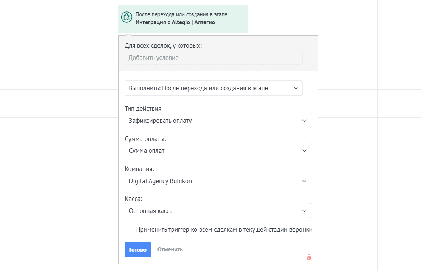
Task: Click the 'Добавить условие' field
Action: coord(214,58)
